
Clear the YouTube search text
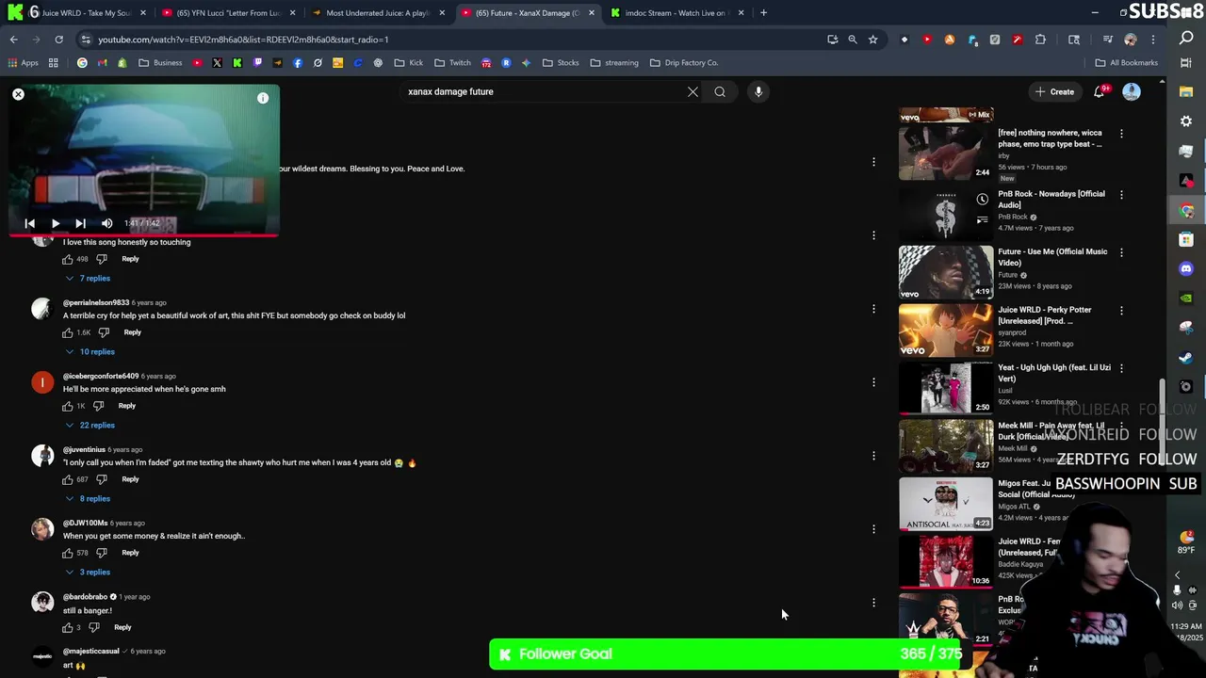pos(693,91)
